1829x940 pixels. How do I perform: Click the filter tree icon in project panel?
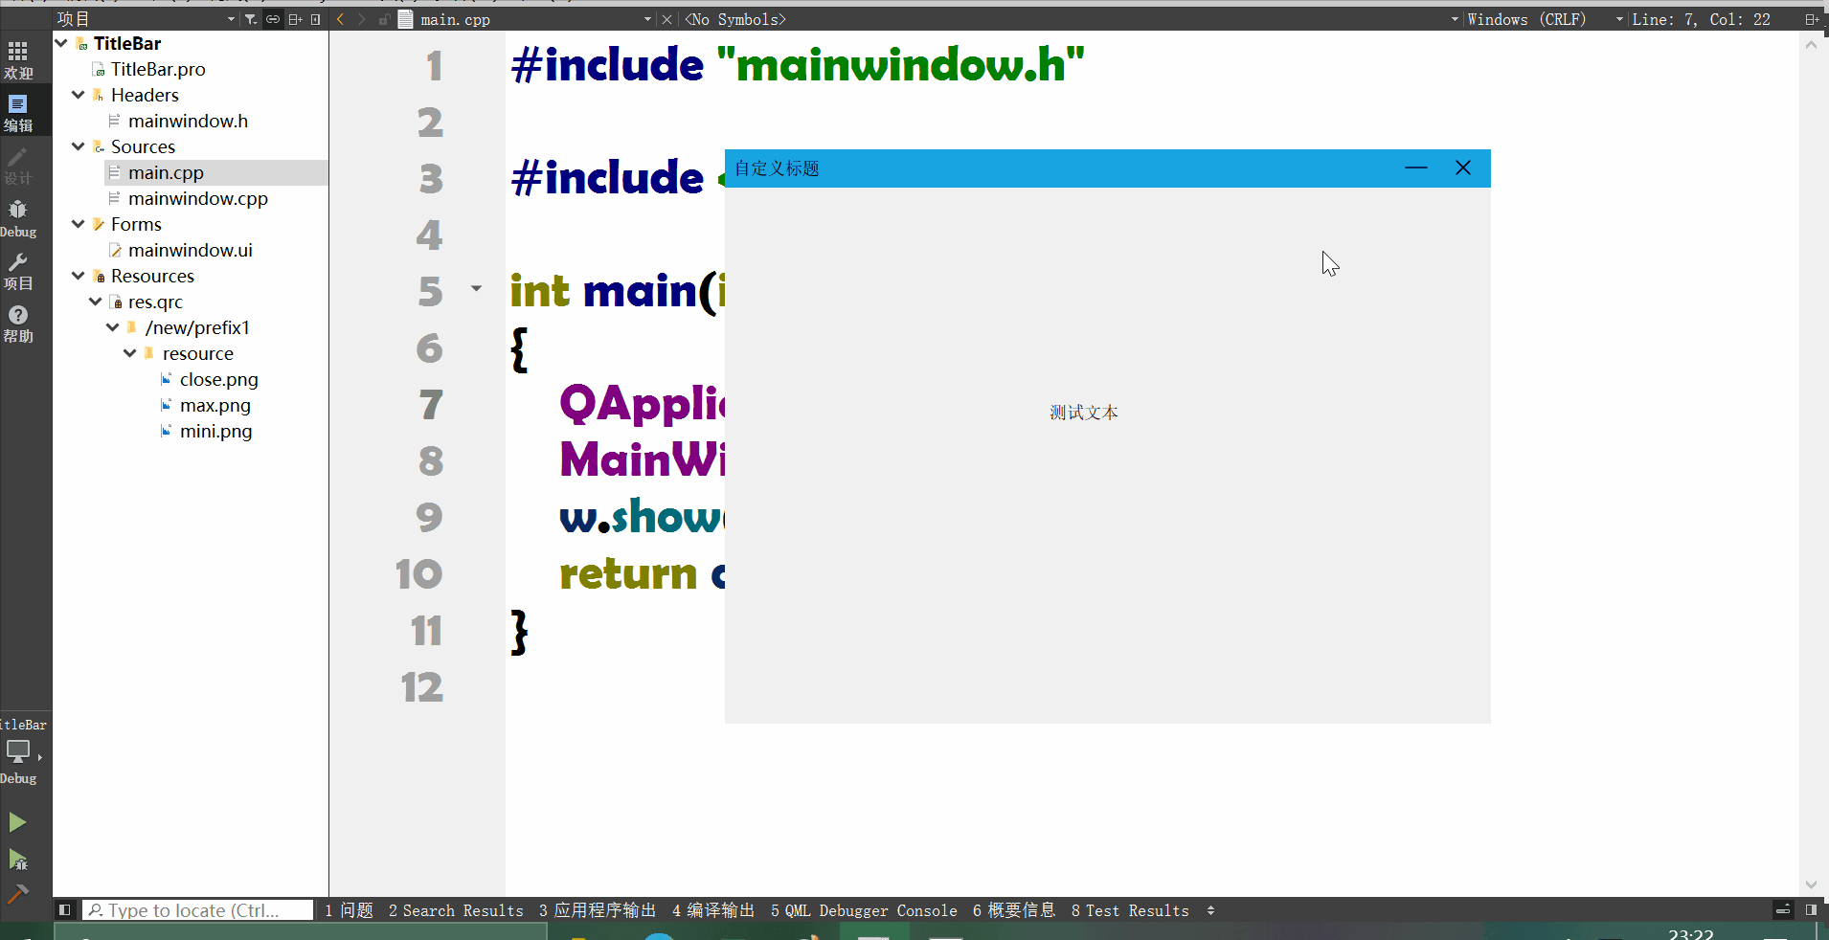pyautogui.click(x=251, y=19)
